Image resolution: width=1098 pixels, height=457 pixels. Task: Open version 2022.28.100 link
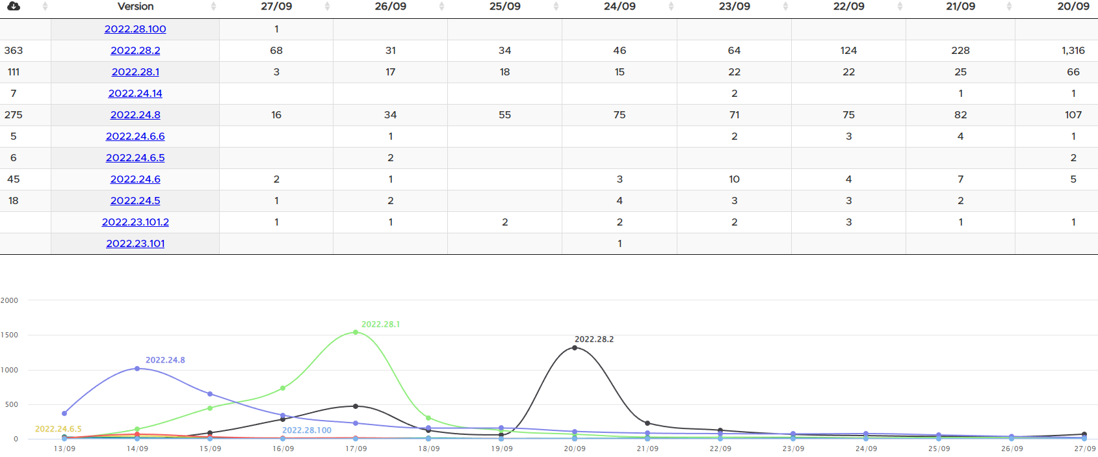coord(135,29)
